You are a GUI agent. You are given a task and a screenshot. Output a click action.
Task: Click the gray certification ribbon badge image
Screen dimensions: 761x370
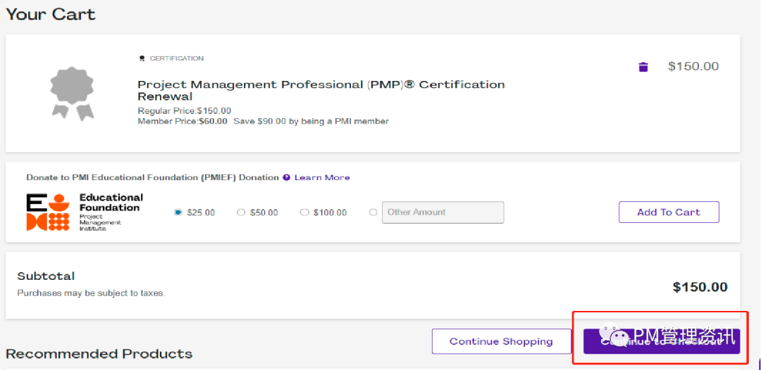pos(72,91)
